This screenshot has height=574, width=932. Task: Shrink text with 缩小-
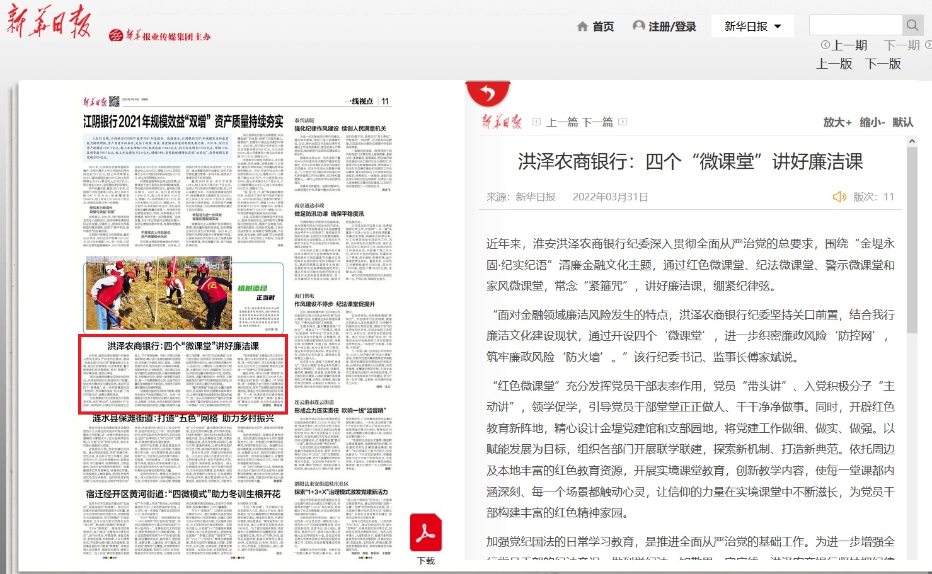click(873, 122)
